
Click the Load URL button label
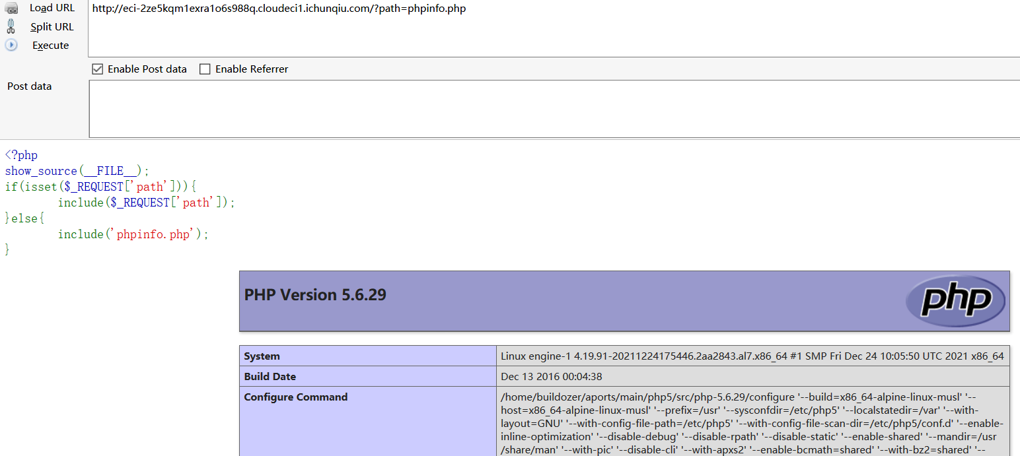pyautogui.click(x=52, y=8)
